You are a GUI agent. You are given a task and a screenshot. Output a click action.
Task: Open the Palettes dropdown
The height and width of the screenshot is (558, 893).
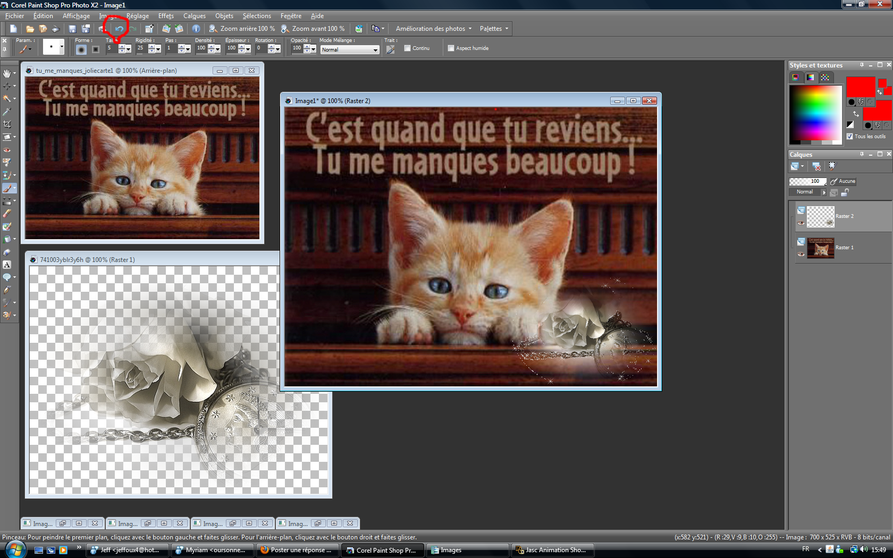click(x=494, y=29)
